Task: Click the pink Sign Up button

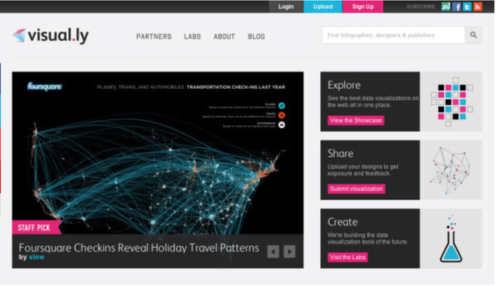Action: (363, 7)
